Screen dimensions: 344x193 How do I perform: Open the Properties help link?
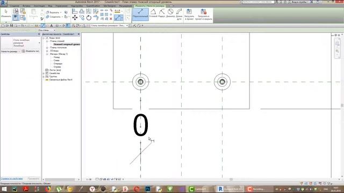[12, 179]
